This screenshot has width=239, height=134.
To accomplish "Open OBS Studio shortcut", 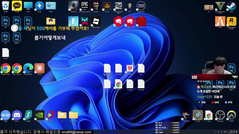I will (220, 115).
